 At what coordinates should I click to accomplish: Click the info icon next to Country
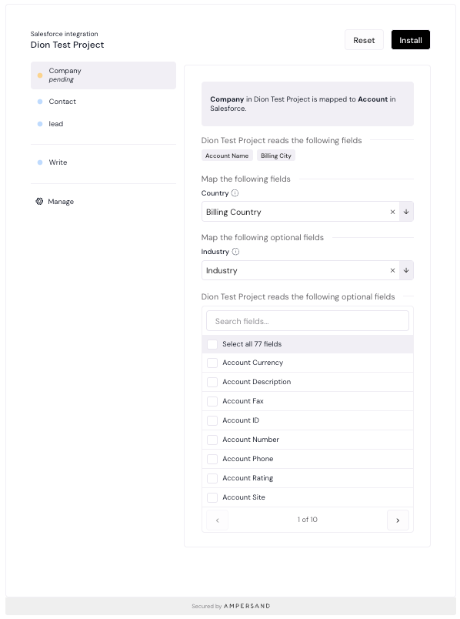tap(235, 193)
